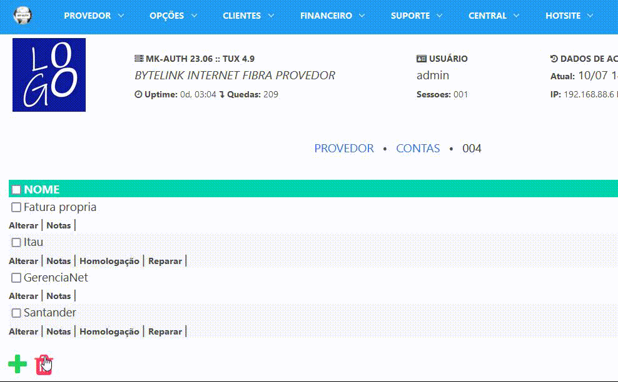Open the FINANCEIRO menu
618x382 pixels.
[x=332, y=16]
